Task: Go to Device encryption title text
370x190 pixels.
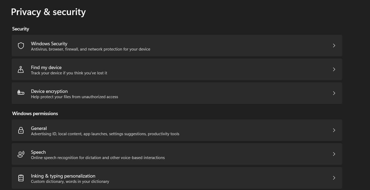Action: pyautogui.click(x=49, y=91)
